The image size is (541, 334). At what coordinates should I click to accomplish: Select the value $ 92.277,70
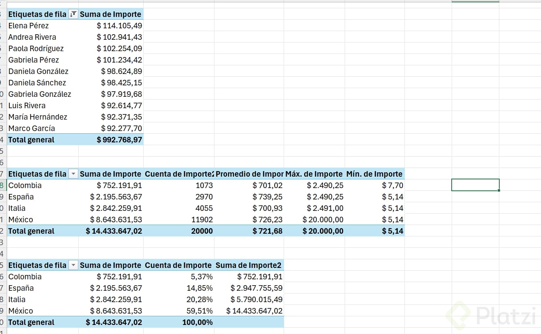[x=122, y=128]
